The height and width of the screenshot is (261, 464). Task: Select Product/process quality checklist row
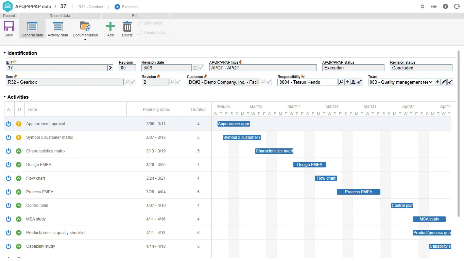pos(107,233)
